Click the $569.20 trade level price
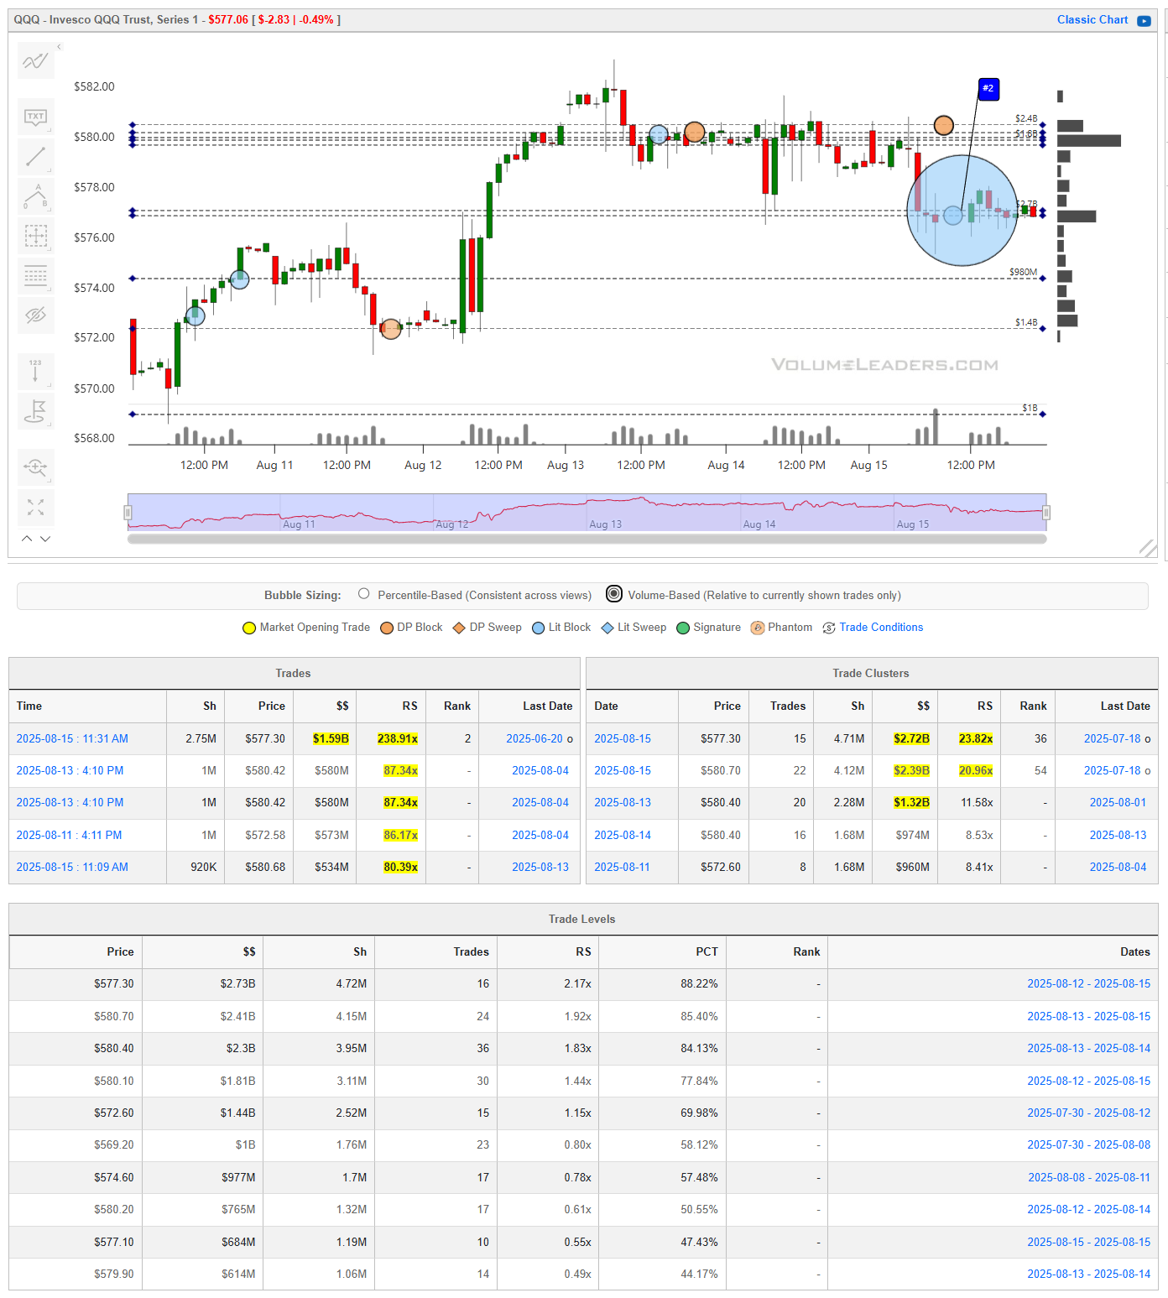 113,1144
